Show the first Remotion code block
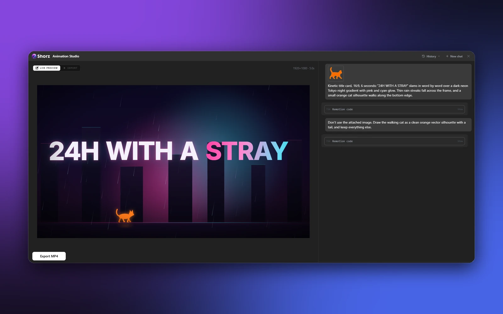The width and height of the screenshot is (503, 314). [460, 109]
